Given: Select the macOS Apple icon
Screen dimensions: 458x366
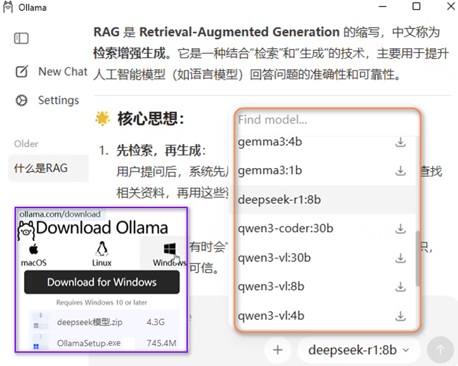Looking at the screenshot, I should (x=34, y=249).
